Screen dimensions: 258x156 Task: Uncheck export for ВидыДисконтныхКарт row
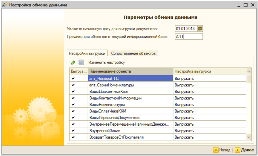click(73, 92)
